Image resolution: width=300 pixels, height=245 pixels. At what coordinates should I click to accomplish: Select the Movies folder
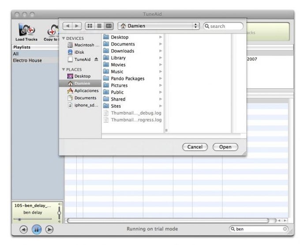(133, 65)
